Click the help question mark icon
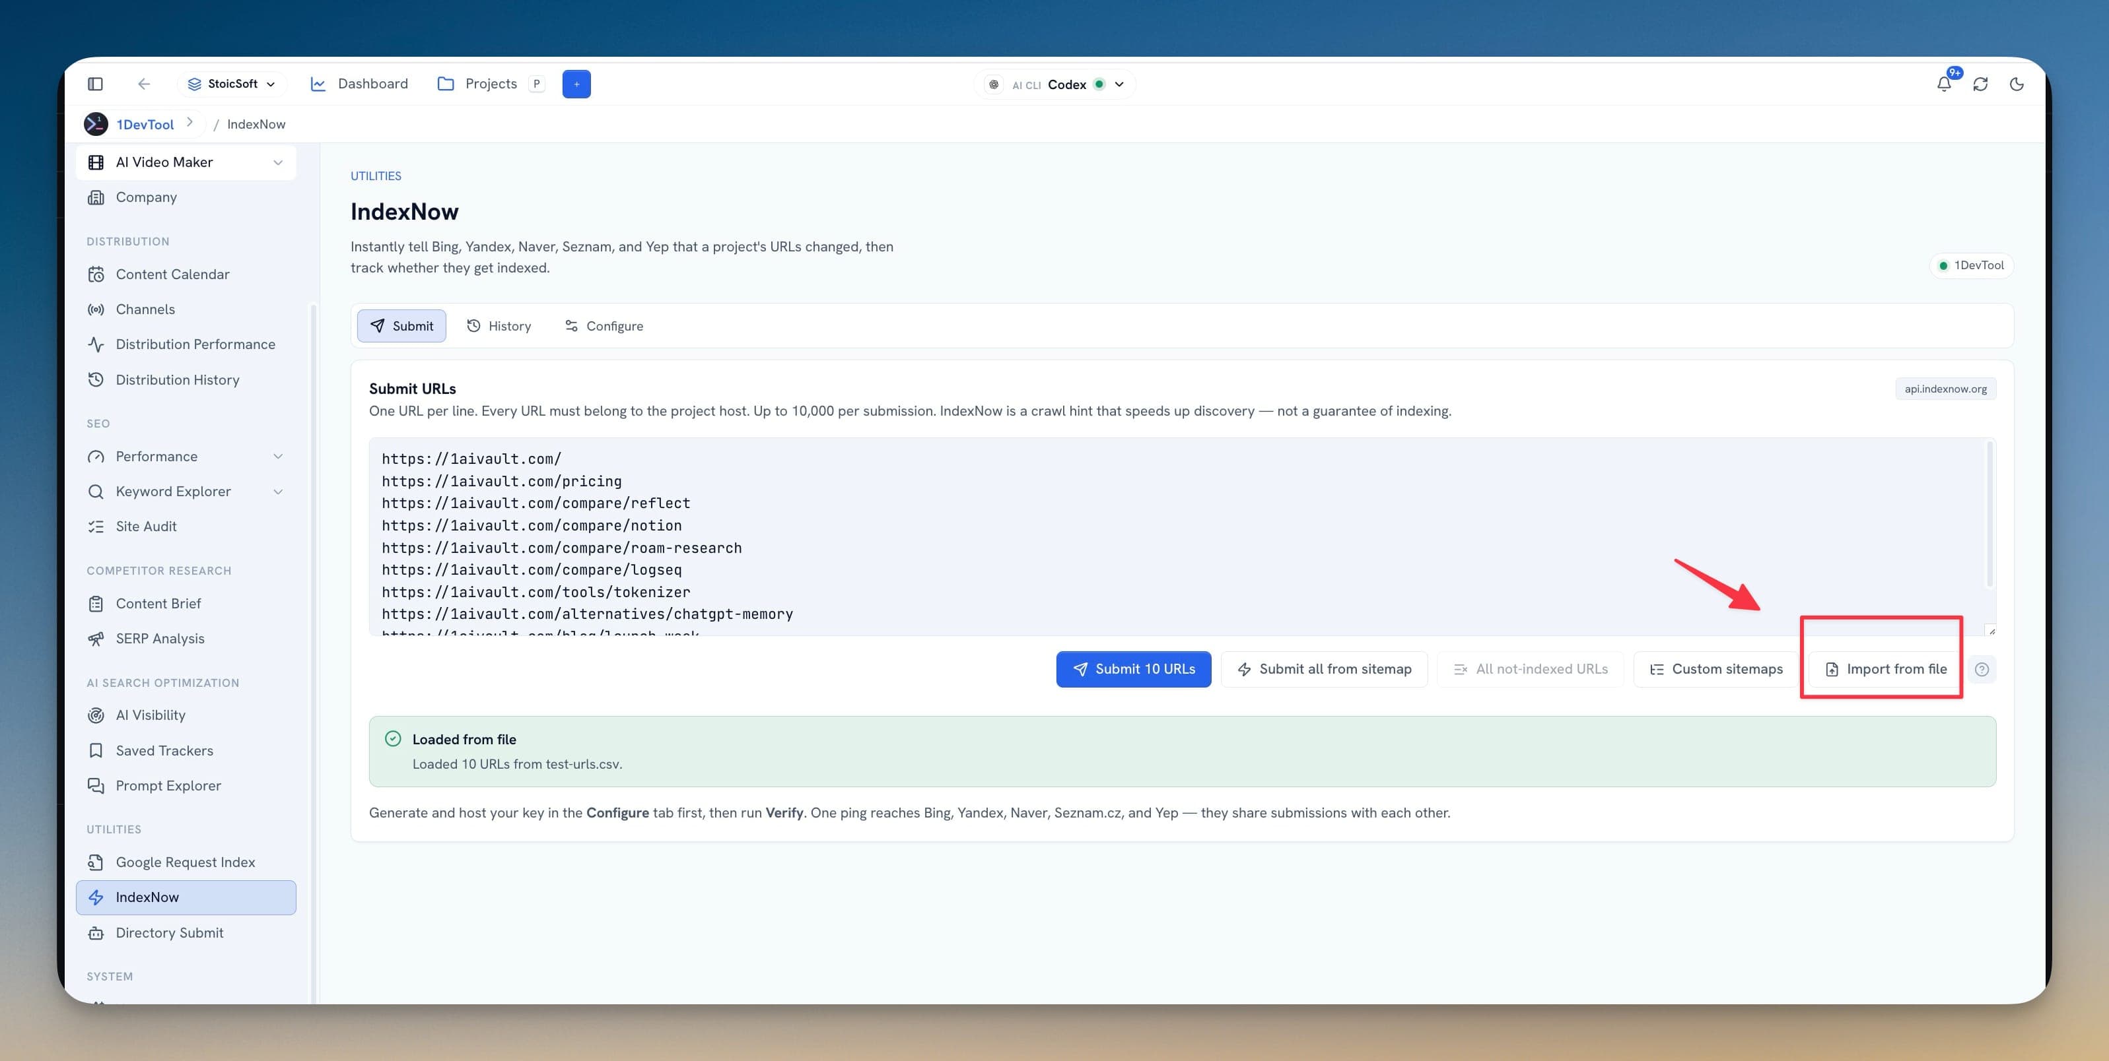 click(x=1982, y=669)
